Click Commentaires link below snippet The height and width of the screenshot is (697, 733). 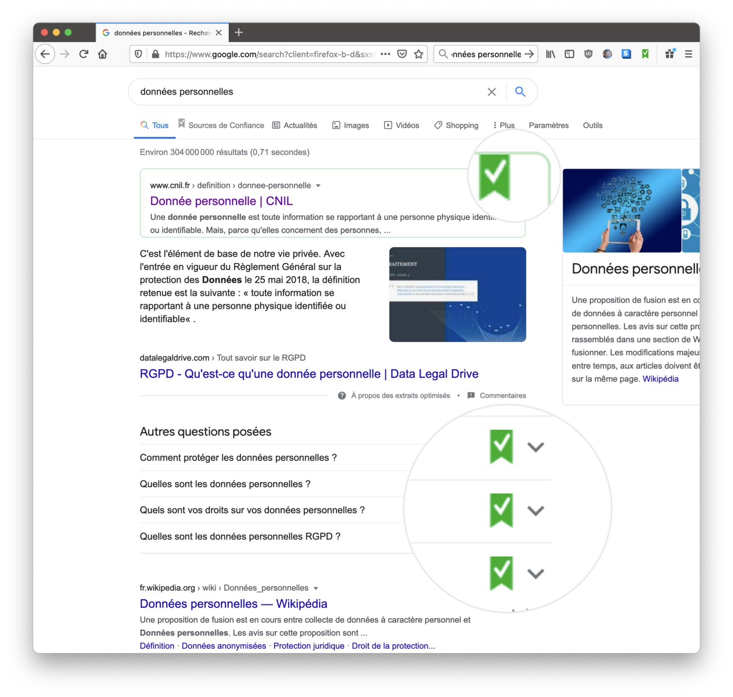[x=503, y=395]
